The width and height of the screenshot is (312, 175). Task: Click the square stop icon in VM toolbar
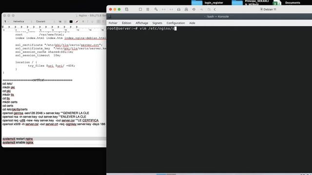140,9
